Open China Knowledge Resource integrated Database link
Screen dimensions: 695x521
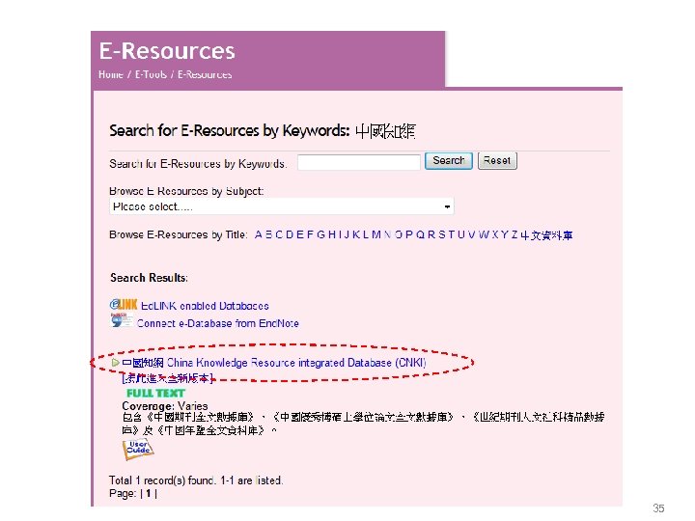[x=274, y=363]
